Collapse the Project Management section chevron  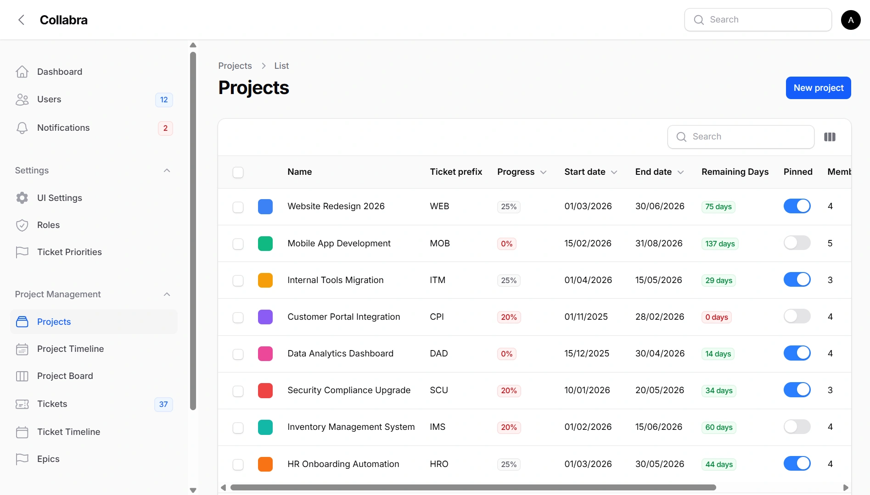[167, 295]
